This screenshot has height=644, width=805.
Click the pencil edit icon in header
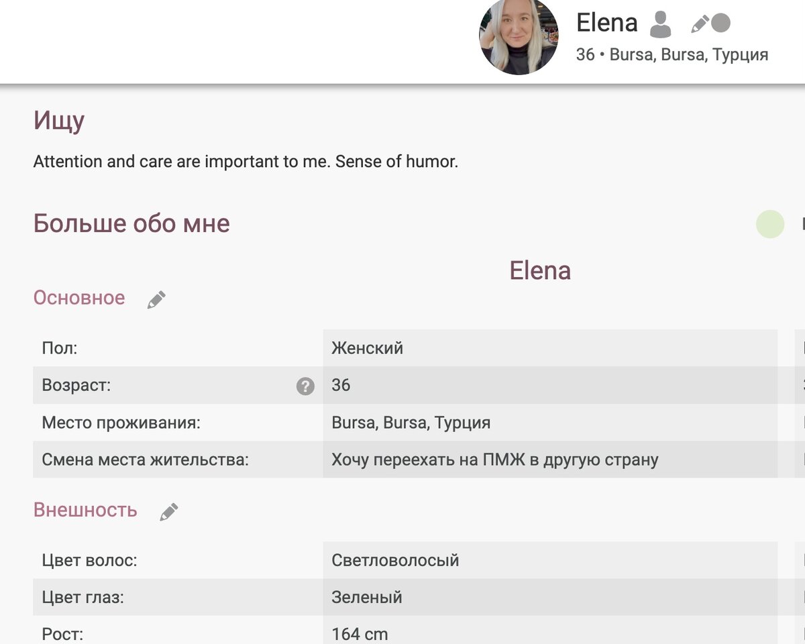point(700,25)
